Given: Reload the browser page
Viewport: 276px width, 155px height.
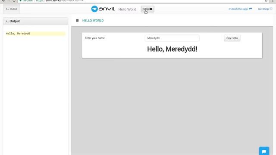Looking at the screenshot, I should (x=14, y=1).
